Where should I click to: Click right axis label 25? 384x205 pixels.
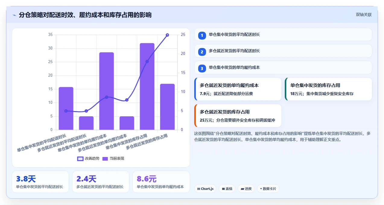[183, 35]
